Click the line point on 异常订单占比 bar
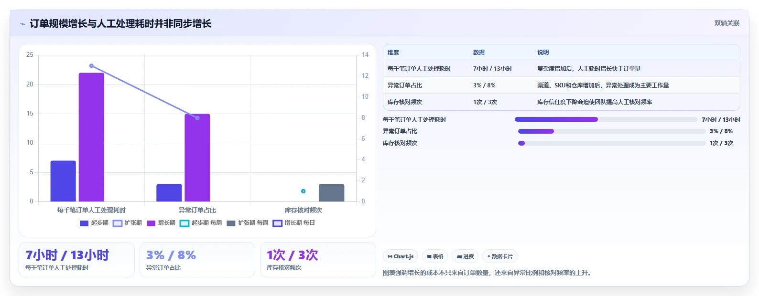The image size is (759, 296). coord(197,118)
